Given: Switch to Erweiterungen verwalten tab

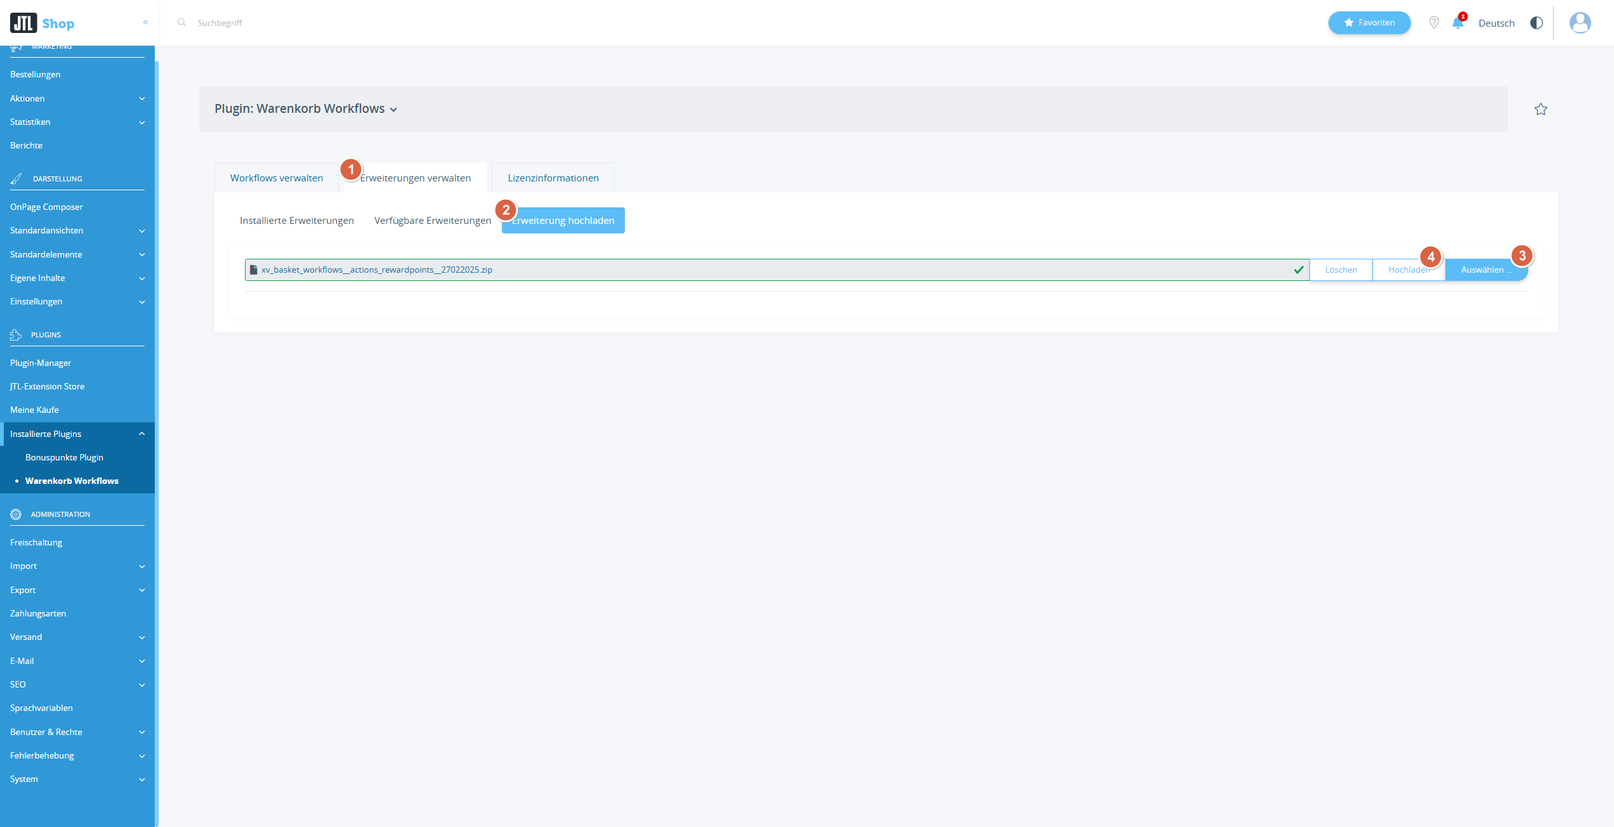Looking at the screenshot, I should (x=416, y=178).
